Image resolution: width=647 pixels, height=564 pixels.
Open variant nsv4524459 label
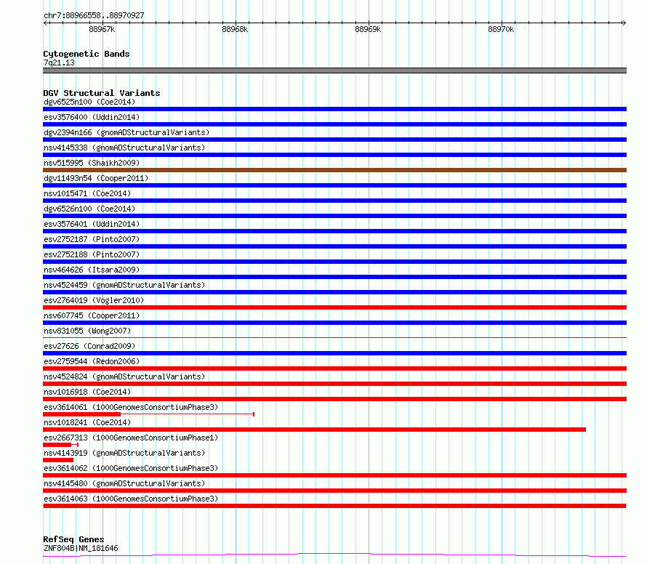coord(124,285)
